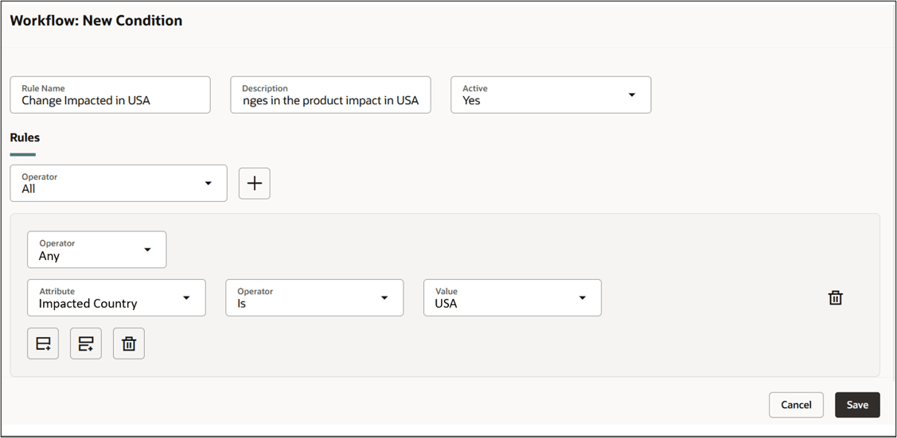897x438 pixels.
Task: Click the add condition group icon (two rows)
Action: 86,344
